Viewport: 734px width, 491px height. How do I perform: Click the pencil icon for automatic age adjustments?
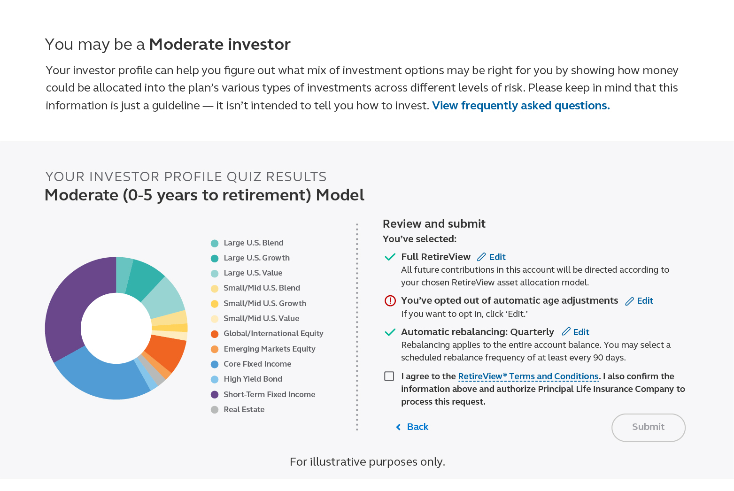click(629, 301)
